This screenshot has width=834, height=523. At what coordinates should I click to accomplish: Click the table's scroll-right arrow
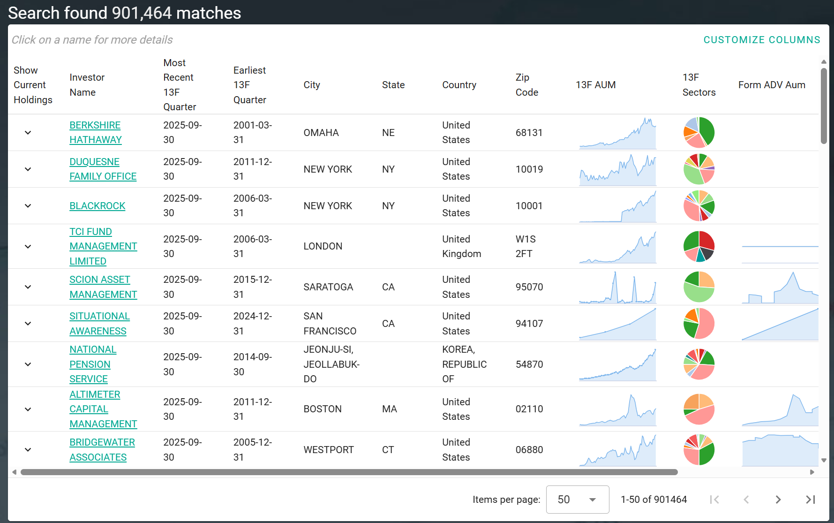point(812,472)
